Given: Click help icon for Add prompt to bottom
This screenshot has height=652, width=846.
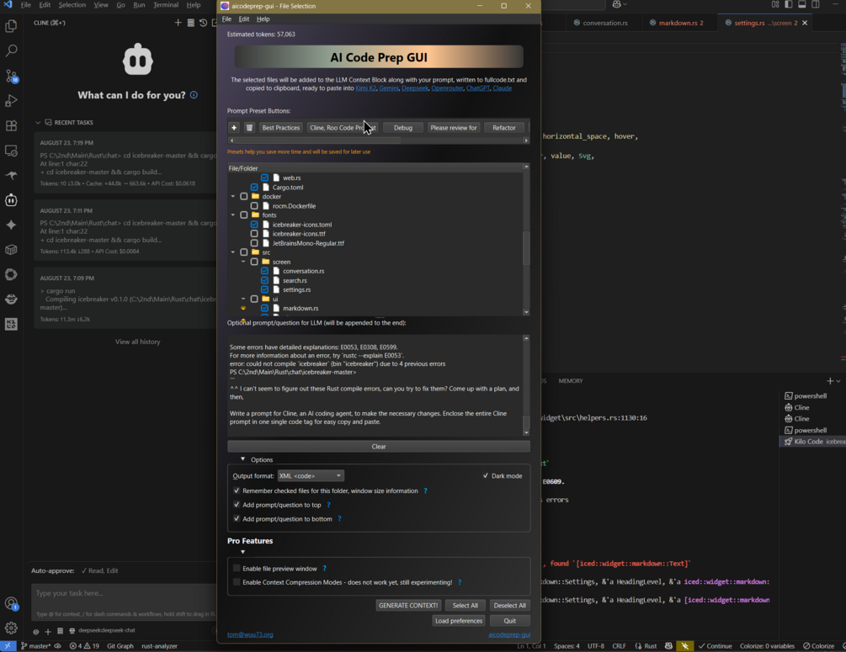Looking at the screenshot, I should 339,519.
